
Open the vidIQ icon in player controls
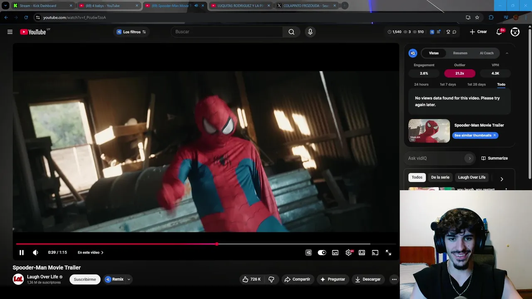[x=308, y=252]
